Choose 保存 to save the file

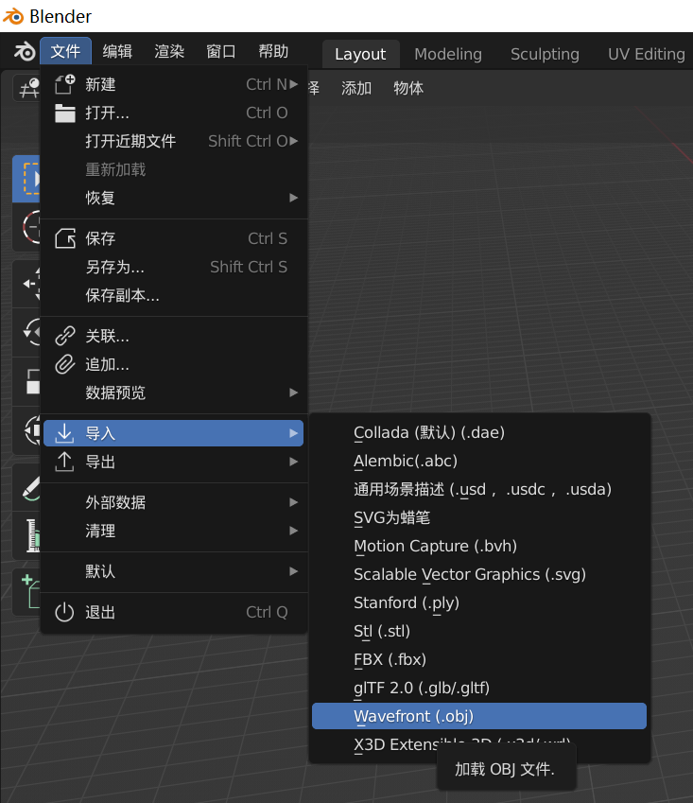click(x=174, y=238)
